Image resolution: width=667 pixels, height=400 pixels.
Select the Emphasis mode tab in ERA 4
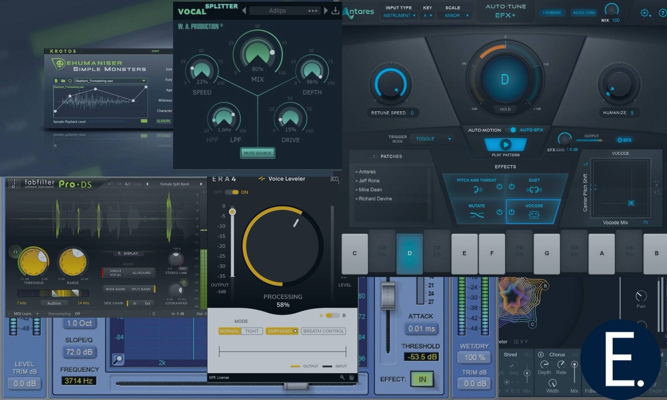[281, 330]
